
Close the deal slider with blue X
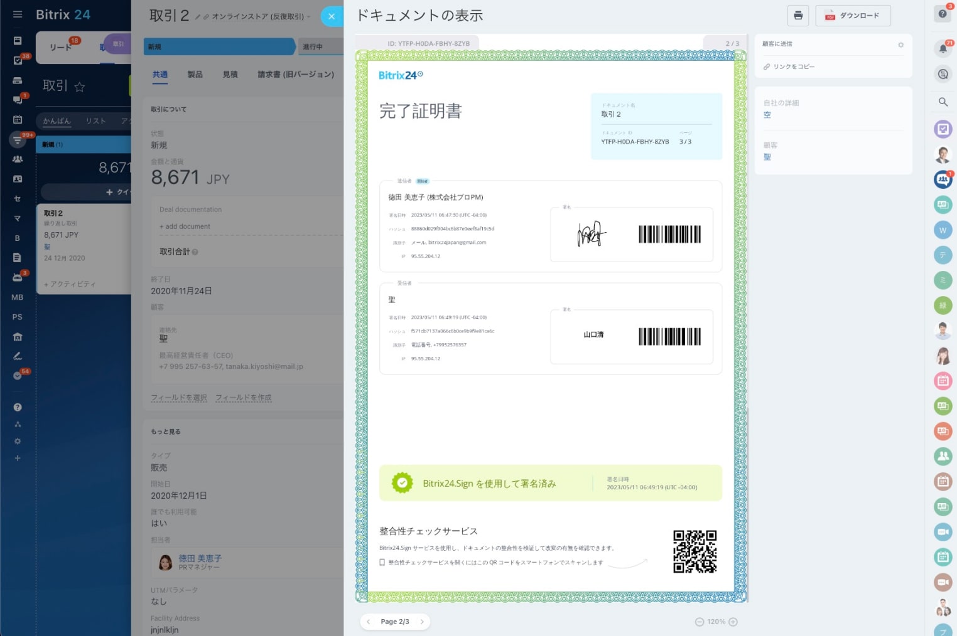[332, 16]
